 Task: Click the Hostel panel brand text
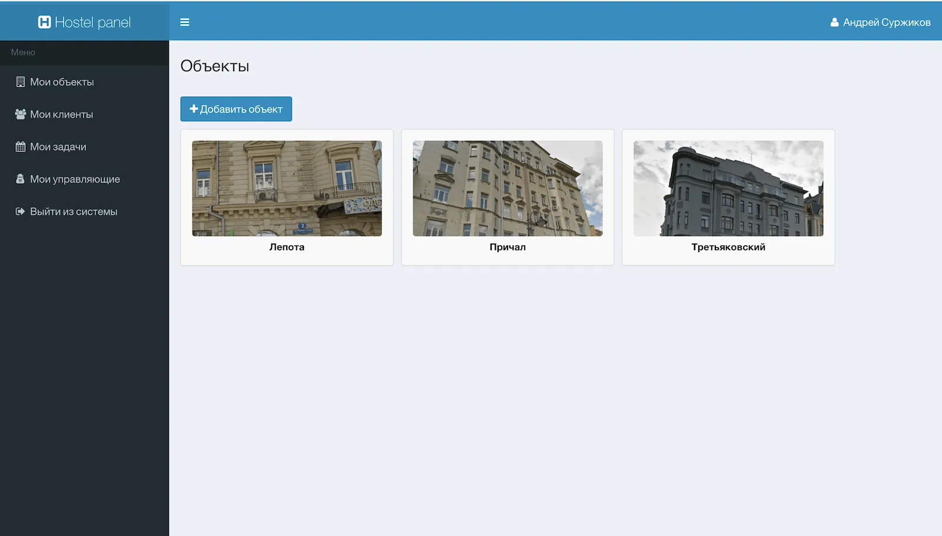click(x=92, y=22)
